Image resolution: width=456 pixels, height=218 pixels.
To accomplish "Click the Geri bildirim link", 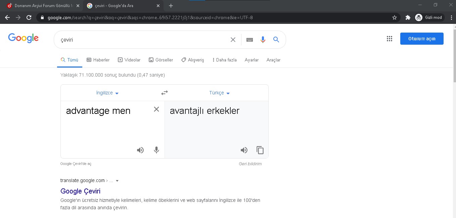I will (250, 164).
